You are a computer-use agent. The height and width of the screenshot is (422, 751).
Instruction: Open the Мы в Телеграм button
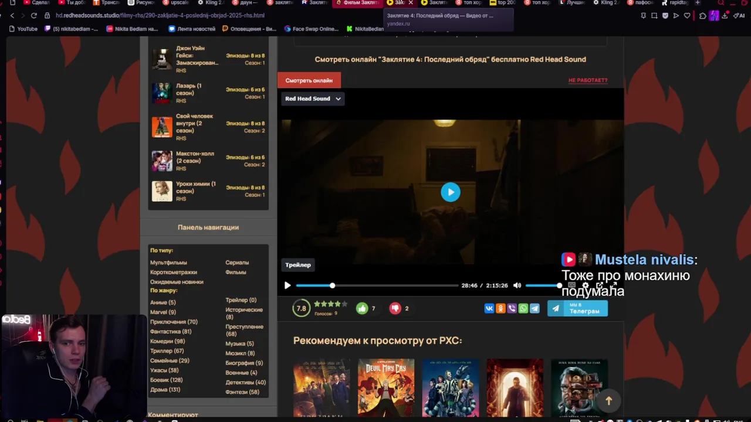click(x=577, y=308)
